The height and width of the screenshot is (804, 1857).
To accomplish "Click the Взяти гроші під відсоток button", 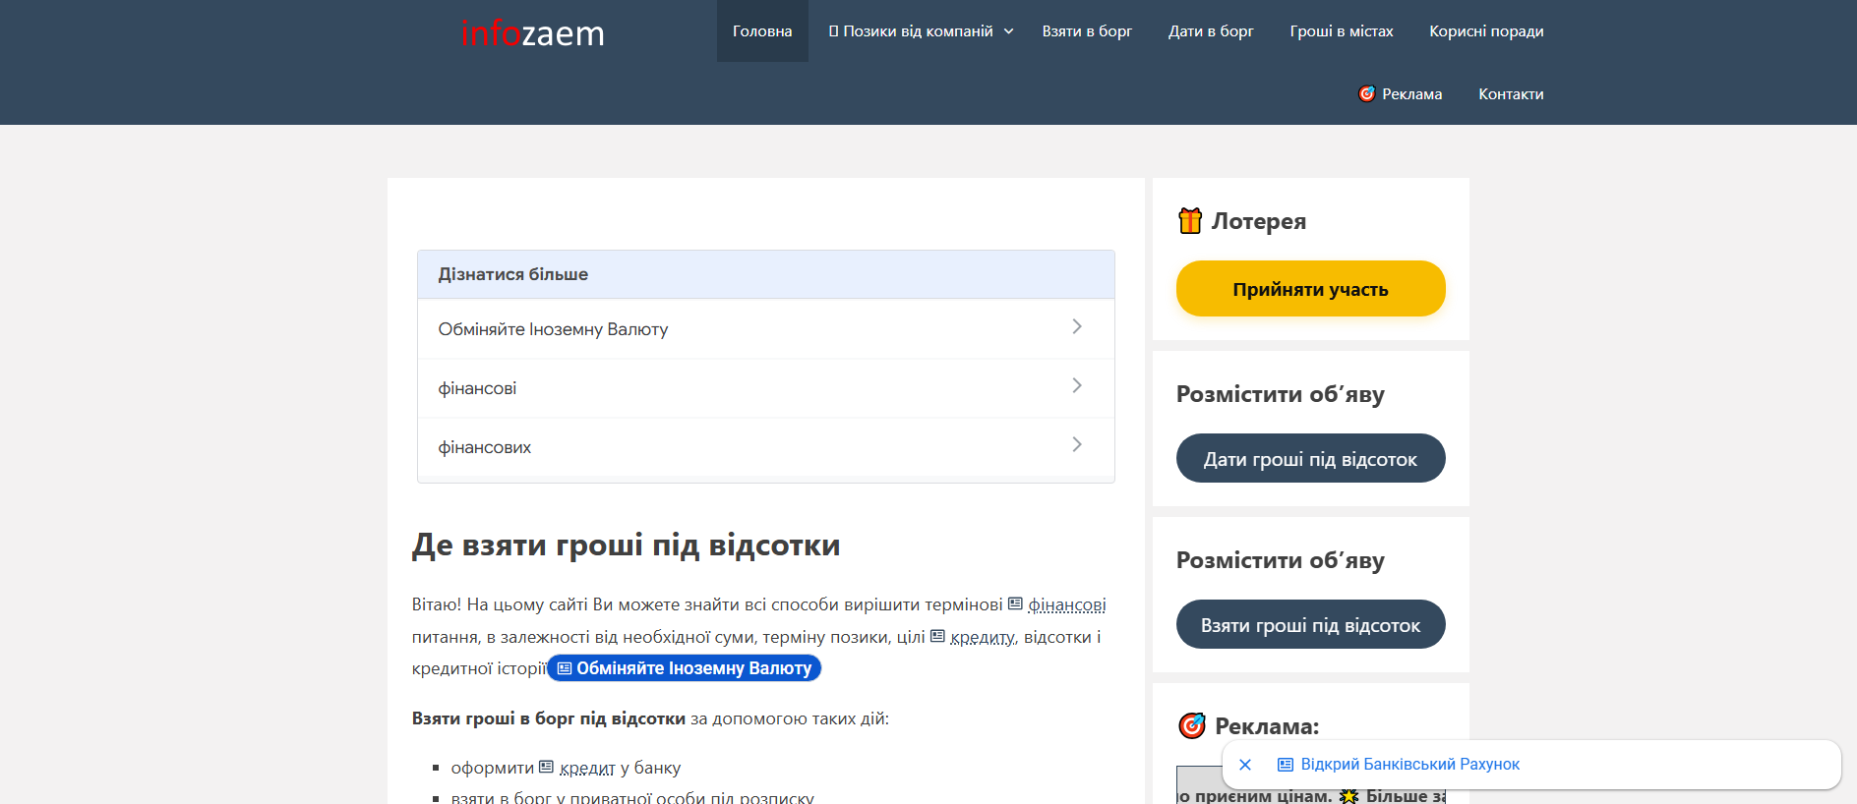I will click(1311, 624).
